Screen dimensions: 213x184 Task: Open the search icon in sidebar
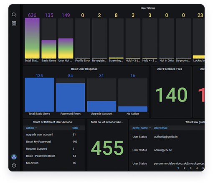coord(14,15)
